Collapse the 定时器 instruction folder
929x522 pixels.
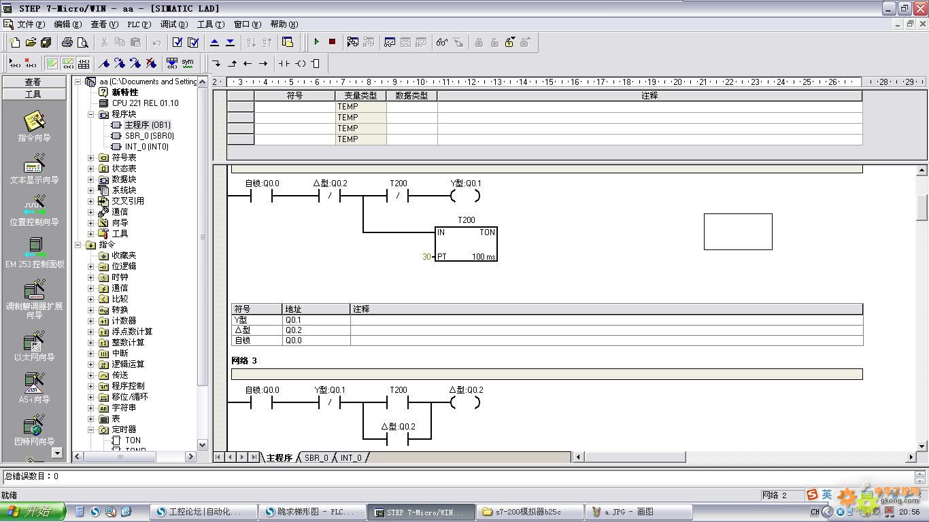pyautogui.click(x=91, y=430)
